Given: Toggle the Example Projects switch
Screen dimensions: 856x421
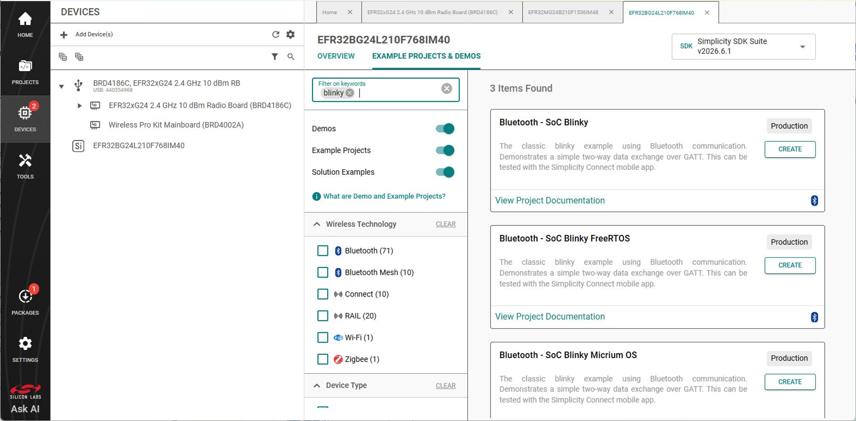Looking at the screenshot, I should point(445,150).
